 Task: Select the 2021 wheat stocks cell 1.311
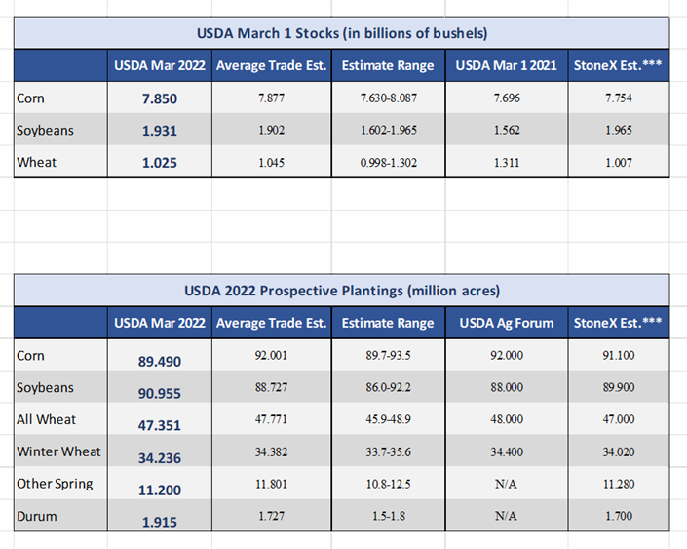[506, 162]
